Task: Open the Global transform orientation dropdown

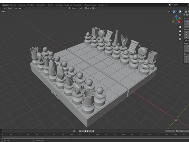Action: click(x=74, y=8)
